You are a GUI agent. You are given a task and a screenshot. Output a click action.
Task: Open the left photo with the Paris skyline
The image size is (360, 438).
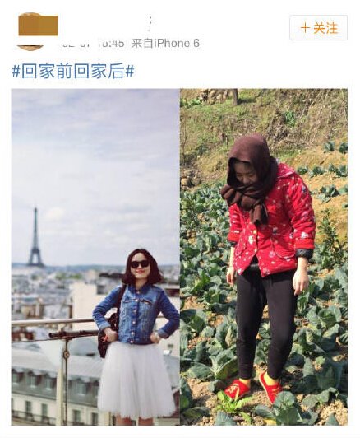(x=95, y=257)
